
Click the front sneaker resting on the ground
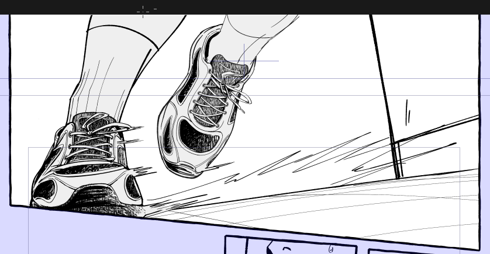(89, 164)
